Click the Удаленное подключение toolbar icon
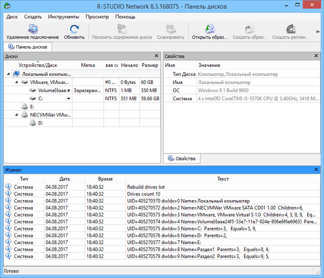Image resolution: width=324 pixels, height=278 pixels. (x=32, y=29)
